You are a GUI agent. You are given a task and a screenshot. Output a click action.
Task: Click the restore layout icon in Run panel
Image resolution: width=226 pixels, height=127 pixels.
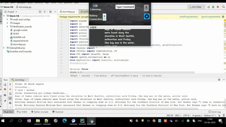5,95
